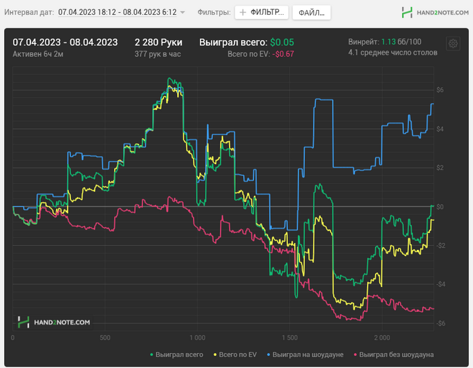Click the '4.1 среднее число столов' text
This screenshot has height=368, width=473.
coord(393,53)
